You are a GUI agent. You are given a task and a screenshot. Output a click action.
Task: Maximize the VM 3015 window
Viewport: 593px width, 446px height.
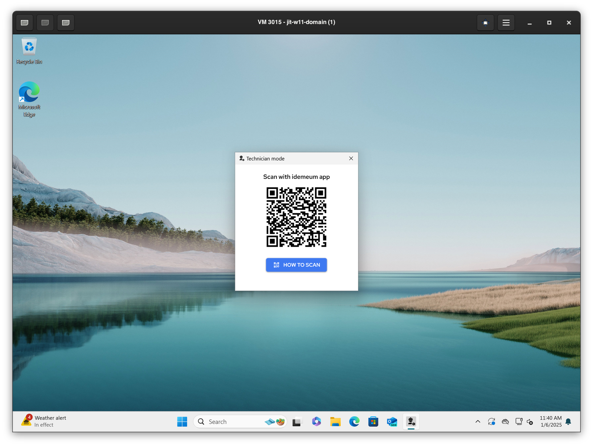(x=549, y=23)
